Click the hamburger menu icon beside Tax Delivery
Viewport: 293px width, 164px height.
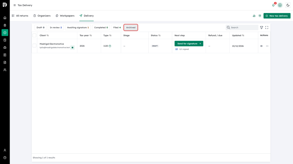(x=15, y=5)
